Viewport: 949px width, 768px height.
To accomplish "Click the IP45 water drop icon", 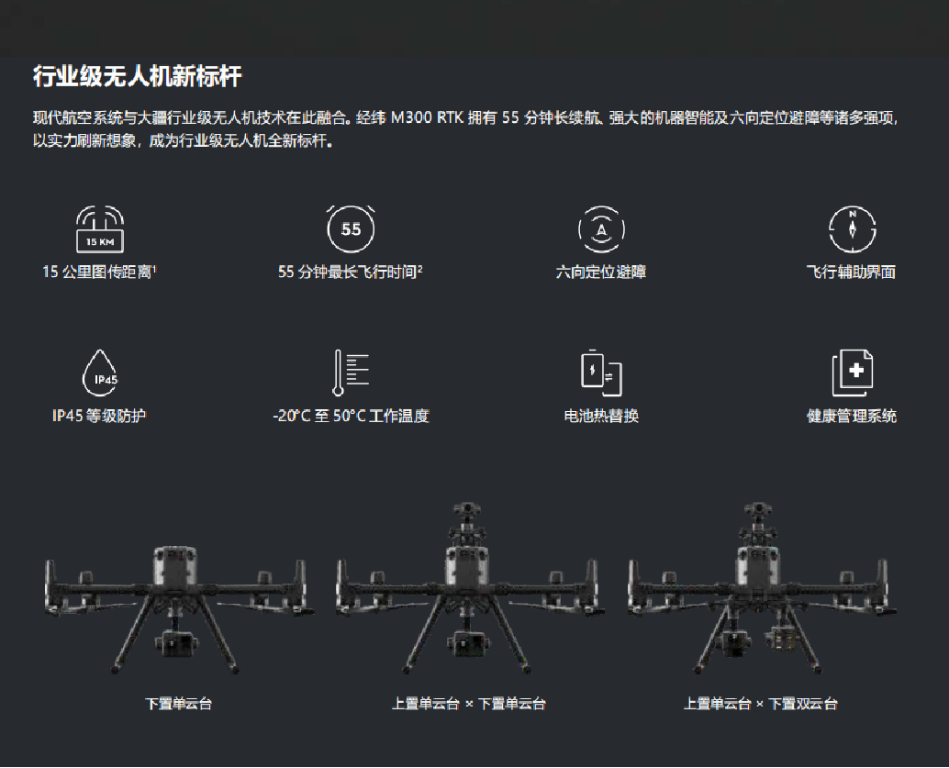I will tap(100, 373).
